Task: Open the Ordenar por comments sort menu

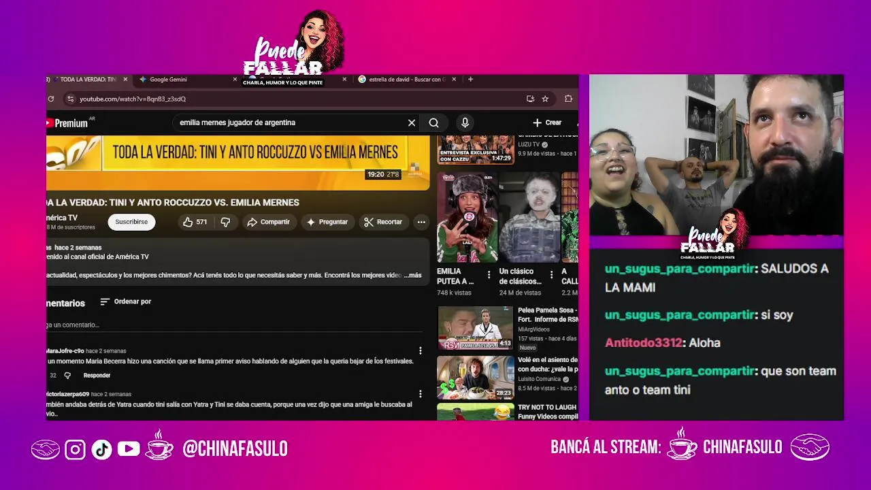Action: tap(125, 301)
